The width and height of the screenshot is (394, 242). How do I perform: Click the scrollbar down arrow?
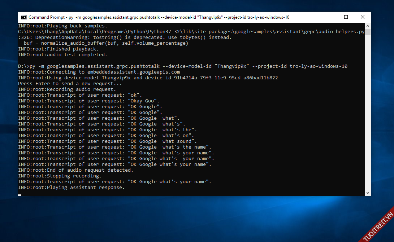coord(368,193)
